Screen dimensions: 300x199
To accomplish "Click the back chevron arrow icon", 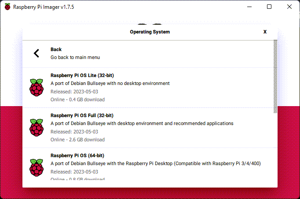I will (x=37, y=53).
